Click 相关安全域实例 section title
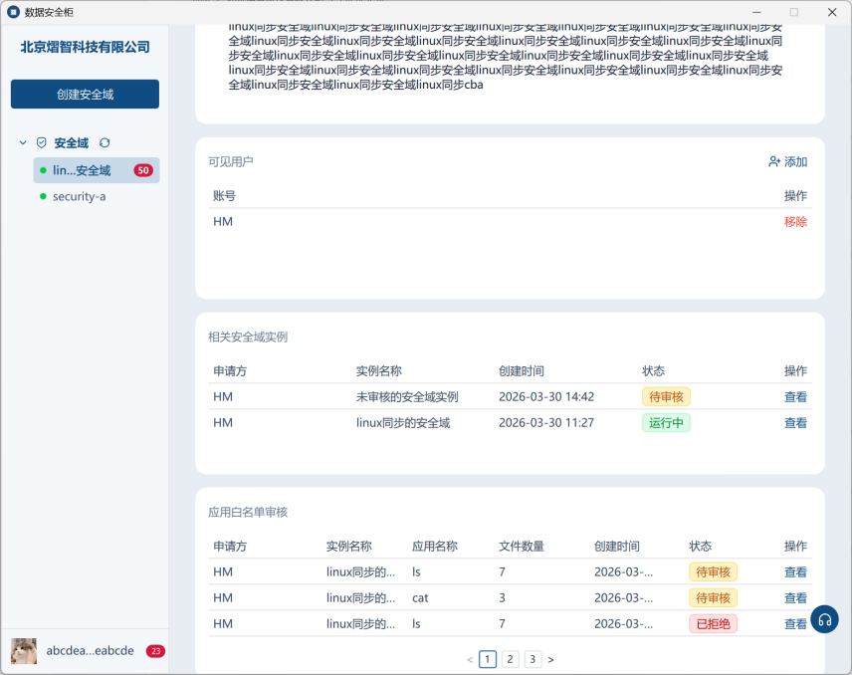852x675 pixels. [248, 337]
